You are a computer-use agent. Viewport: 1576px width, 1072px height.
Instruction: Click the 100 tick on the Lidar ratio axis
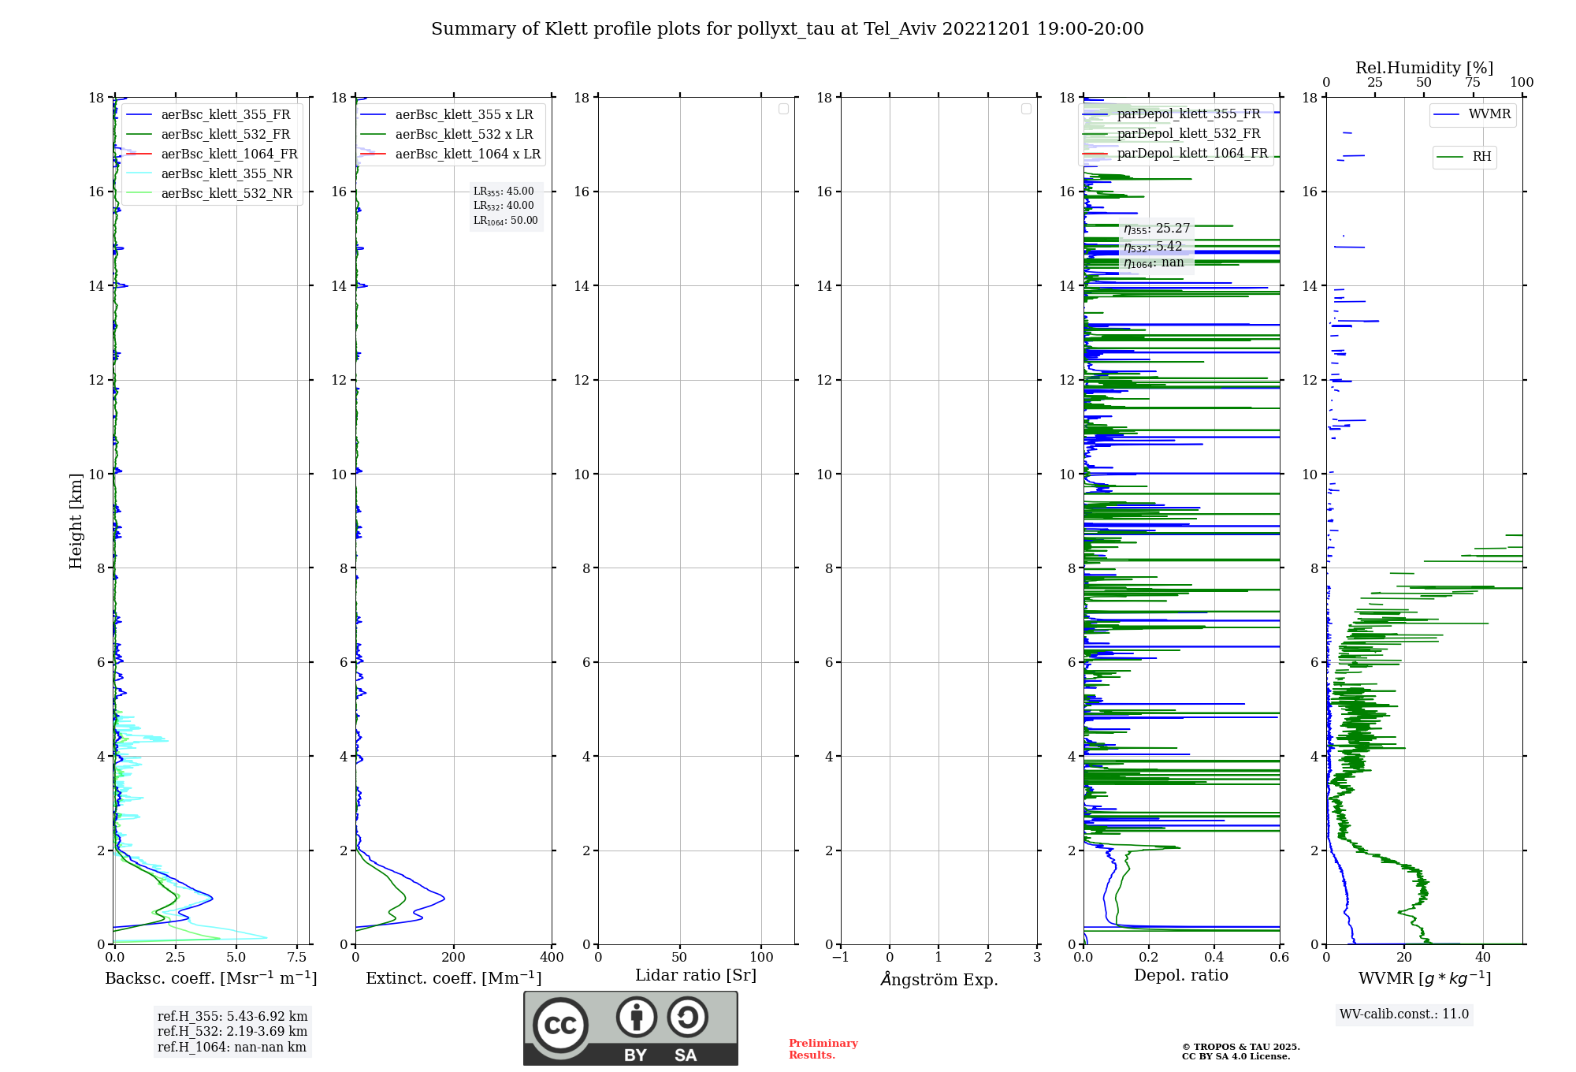coord(762,958)
